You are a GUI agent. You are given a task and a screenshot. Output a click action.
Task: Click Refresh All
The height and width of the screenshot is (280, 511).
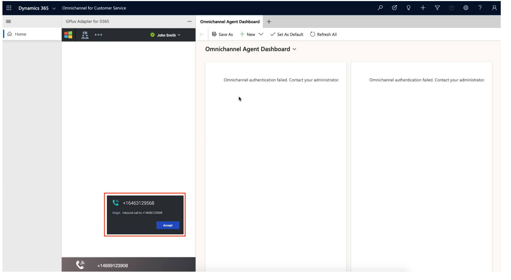[x=323, y=34]
